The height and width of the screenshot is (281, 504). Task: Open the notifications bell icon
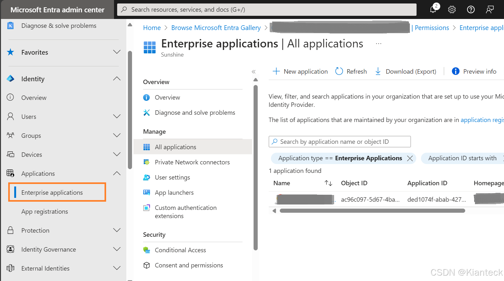click(433, 9)
